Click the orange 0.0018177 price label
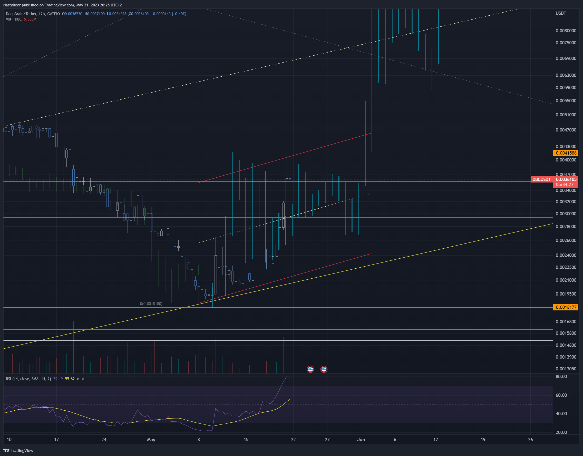This screenshot has width=583, height=456. pos(566,307)
